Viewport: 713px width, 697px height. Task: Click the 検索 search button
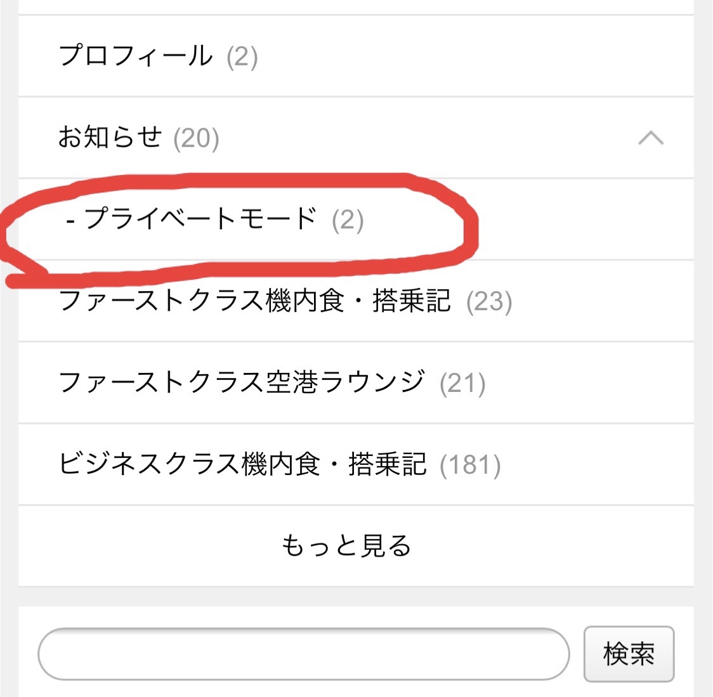tap(629, 654)
